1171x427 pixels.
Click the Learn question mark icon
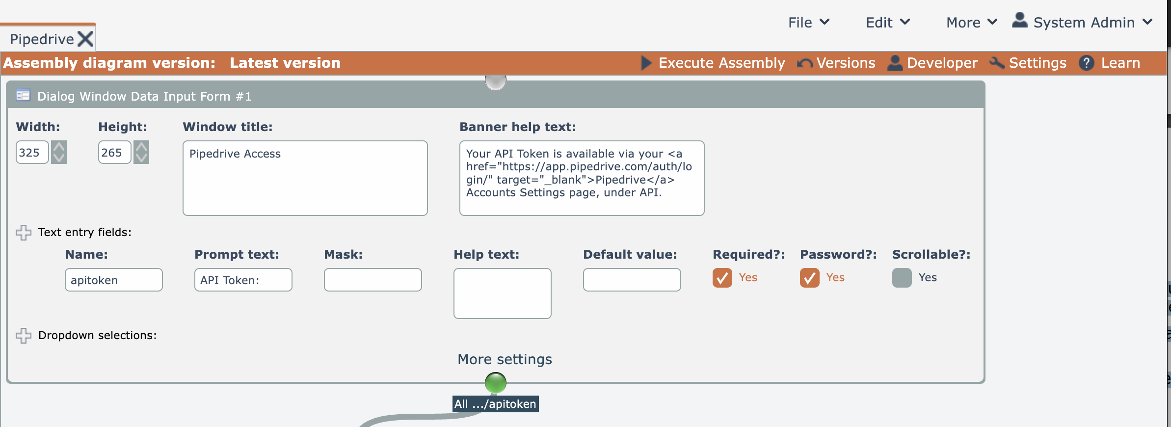(1086, 63)
